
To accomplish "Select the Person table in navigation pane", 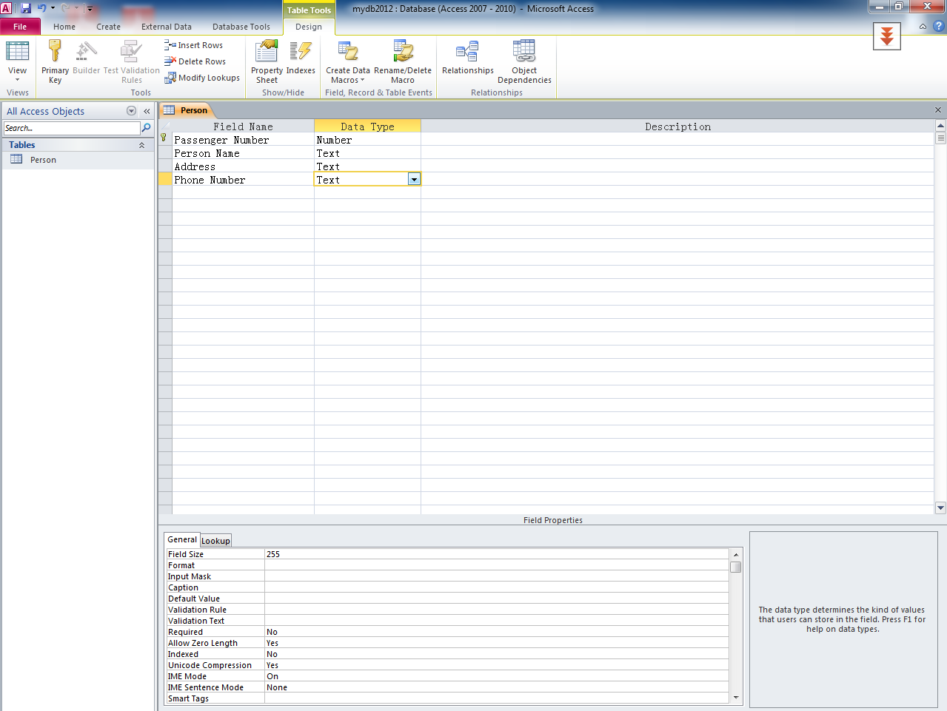I will 43,160.
